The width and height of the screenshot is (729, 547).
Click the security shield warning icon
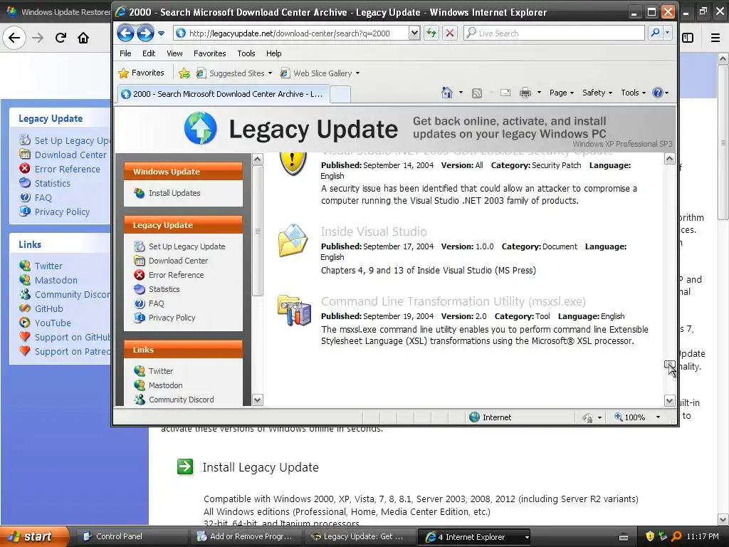[293, 163]
